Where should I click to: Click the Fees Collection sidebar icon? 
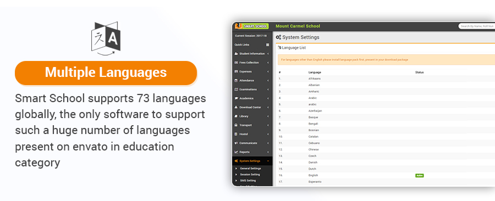click(236, 63)
